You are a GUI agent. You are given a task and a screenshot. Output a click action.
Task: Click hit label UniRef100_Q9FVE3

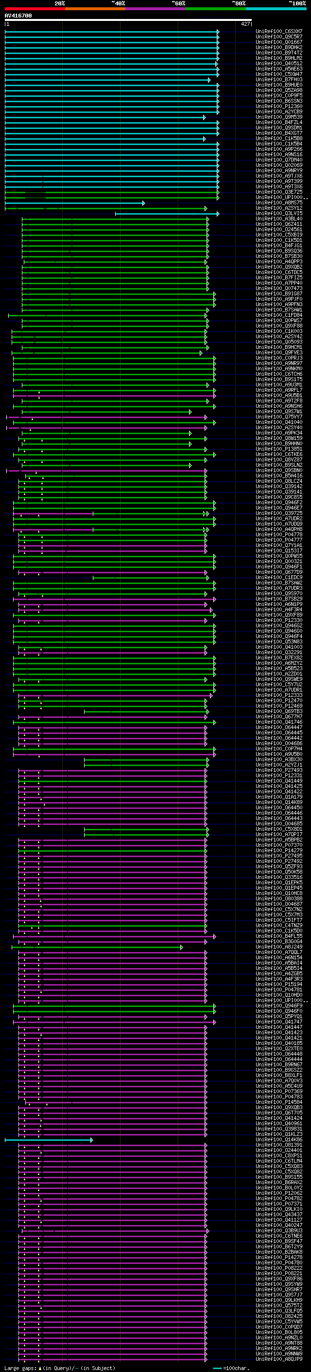pos(279,352)
